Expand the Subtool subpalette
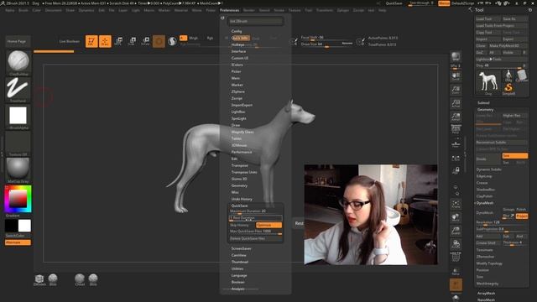The width and height of the screenshot is (537, 302). [x=483, y=102]
